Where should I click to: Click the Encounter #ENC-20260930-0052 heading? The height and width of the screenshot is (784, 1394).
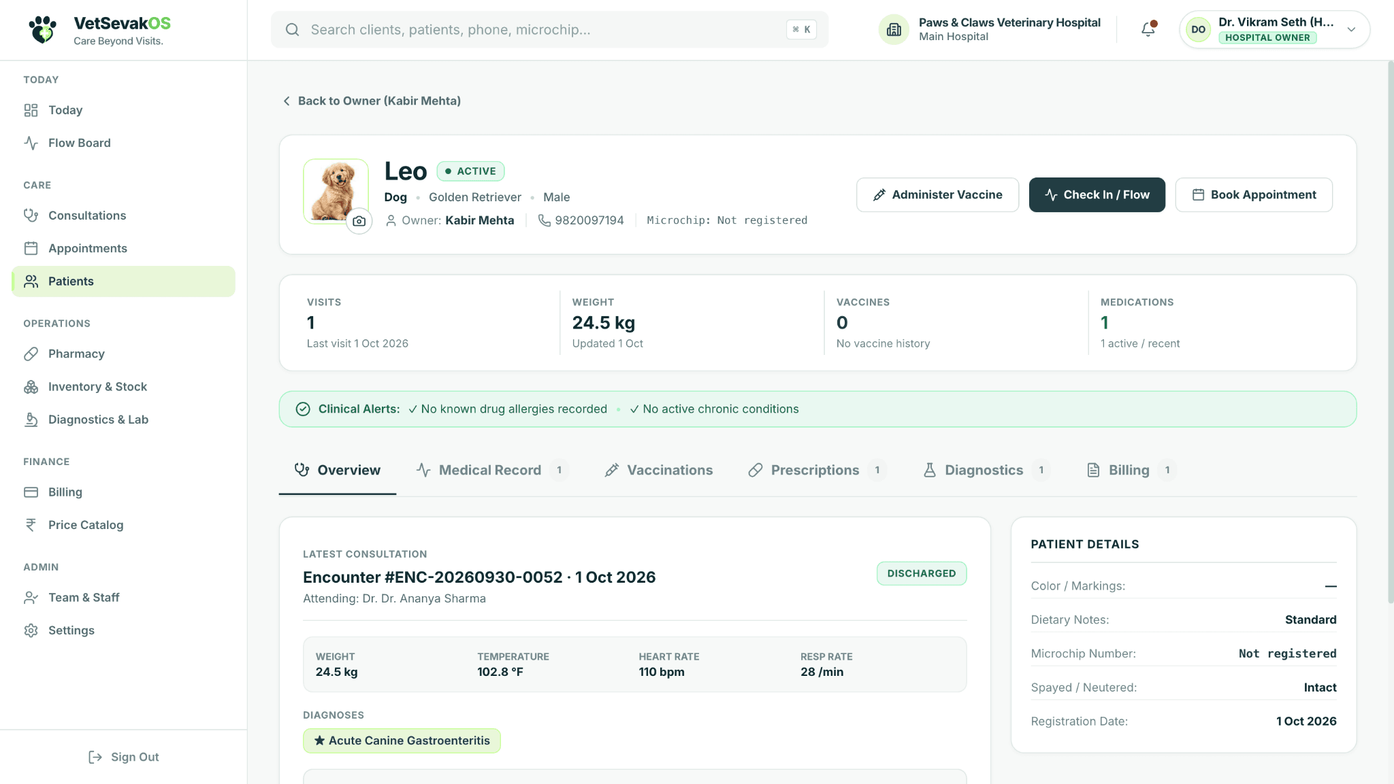tap(479, 577)
